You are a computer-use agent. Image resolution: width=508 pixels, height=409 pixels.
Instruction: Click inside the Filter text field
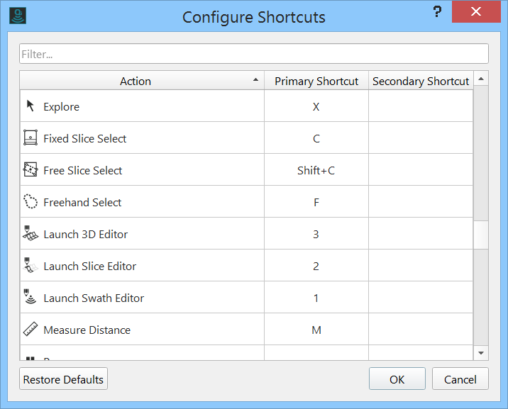pyautogui.click(x=253, y=54)
